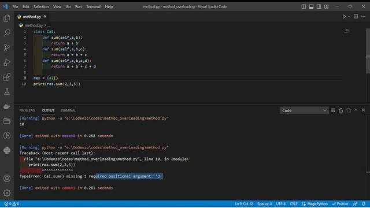Close the method.py tab
Image resolution: width=370 pixels, height=208 pixels.
pyautogui.click(x=45, y=17)
